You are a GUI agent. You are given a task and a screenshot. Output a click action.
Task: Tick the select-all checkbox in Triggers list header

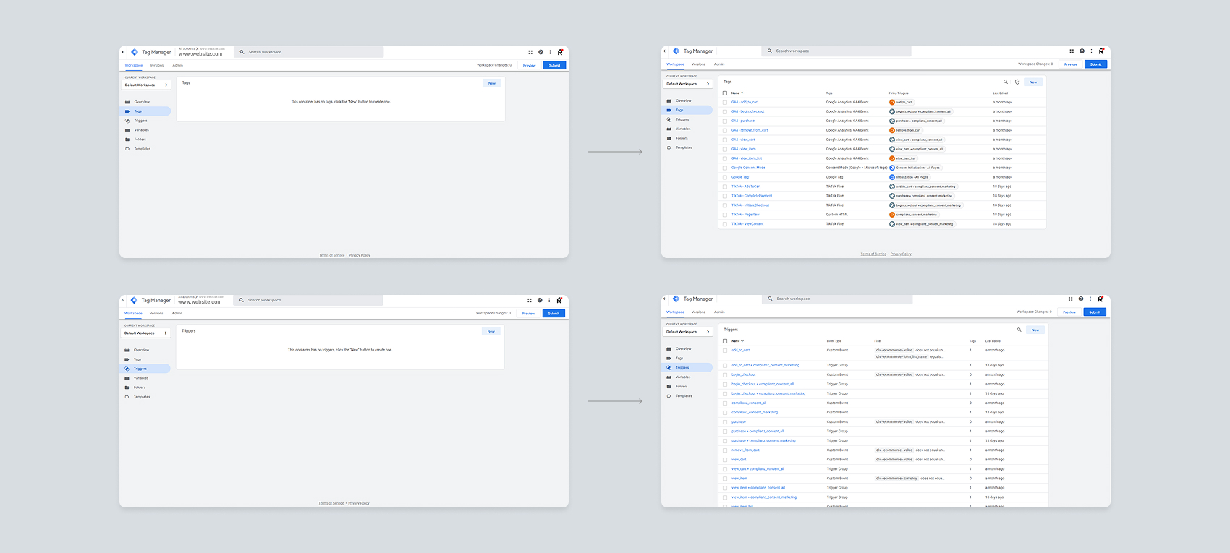coord(725,340)
